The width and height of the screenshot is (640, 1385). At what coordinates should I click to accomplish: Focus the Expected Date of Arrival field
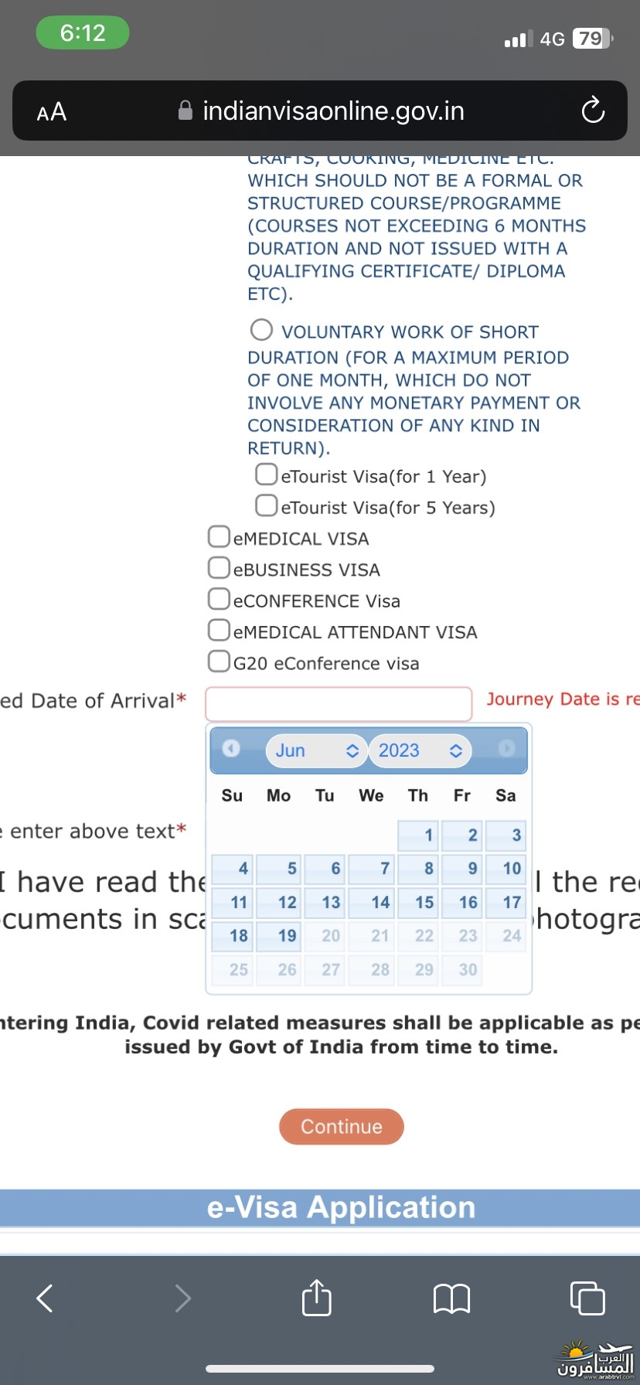coord(339,703)
